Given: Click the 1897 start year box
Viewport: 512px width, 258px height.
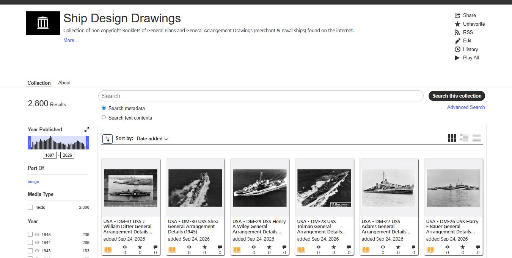Looking at the screenshot, I should (x=50, y=155).
